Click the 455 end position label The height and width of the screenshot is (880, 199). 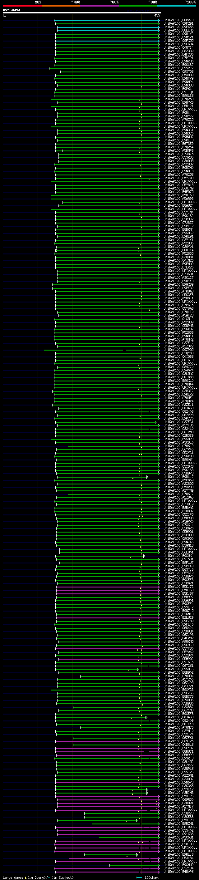(x=157, y=15)
